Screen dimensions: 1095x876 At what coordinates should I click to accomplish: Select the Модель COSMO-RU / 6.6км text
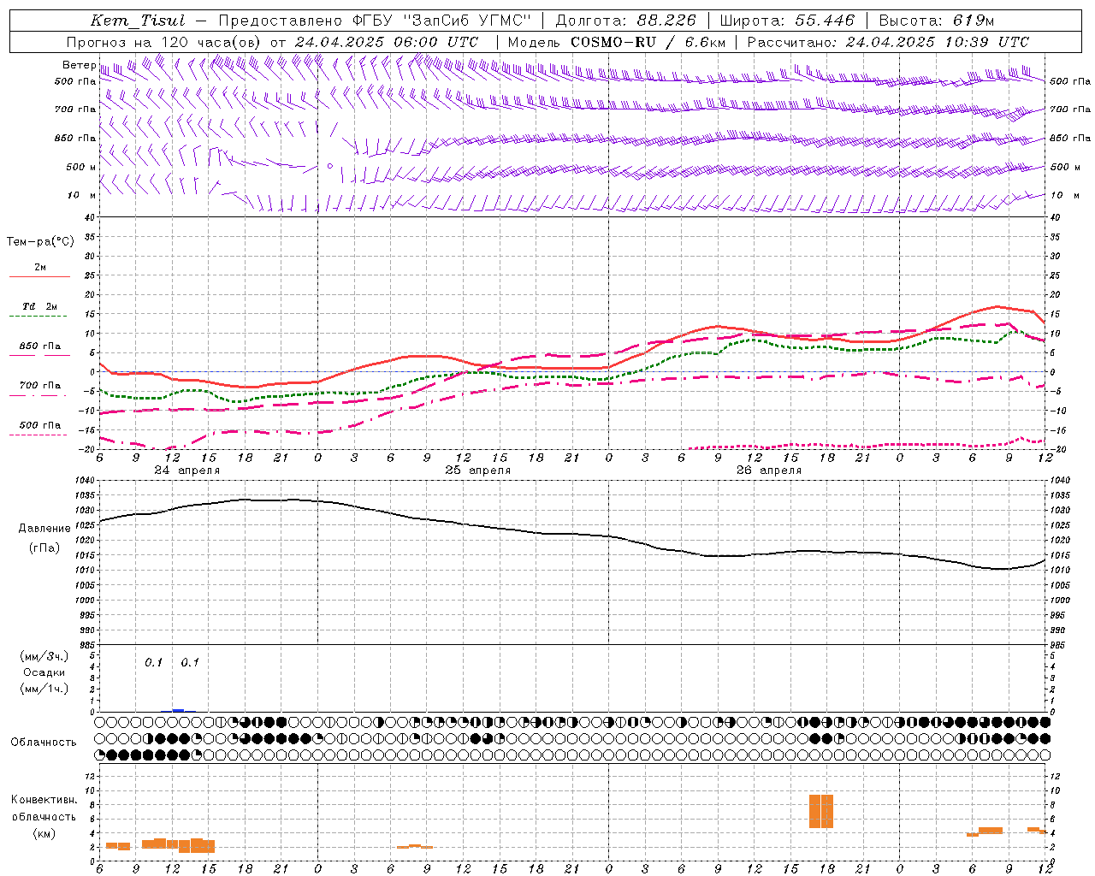click(617, 42)
